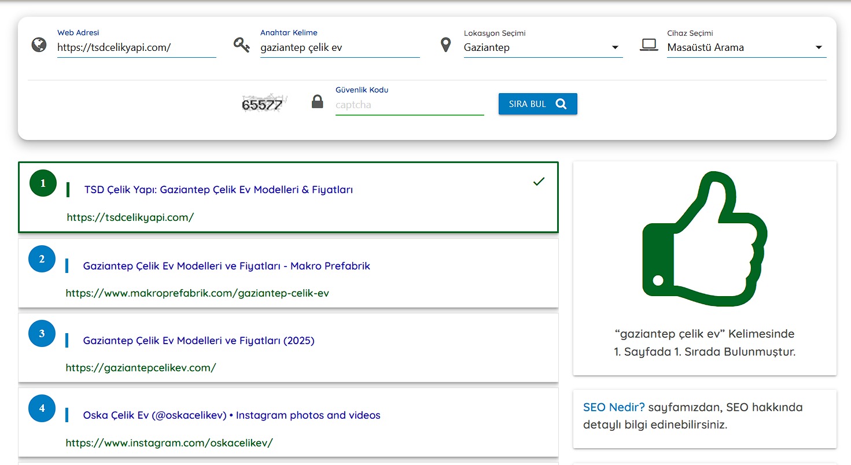
Task: Click the number 4 rank badge
Action: point(42,408)
